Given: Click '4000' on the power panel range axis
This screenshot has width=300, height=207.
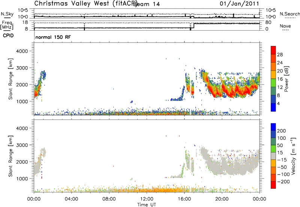Looking at the screenshot, I should coord(22,51).
